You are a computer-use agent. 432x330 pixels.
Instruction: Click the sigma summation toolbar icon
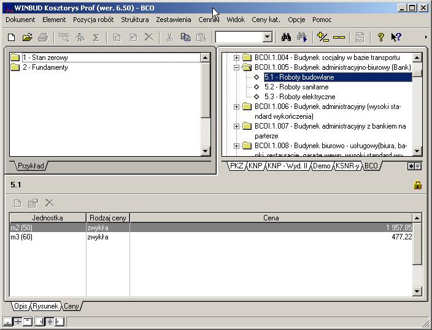(x=96, y=37)
